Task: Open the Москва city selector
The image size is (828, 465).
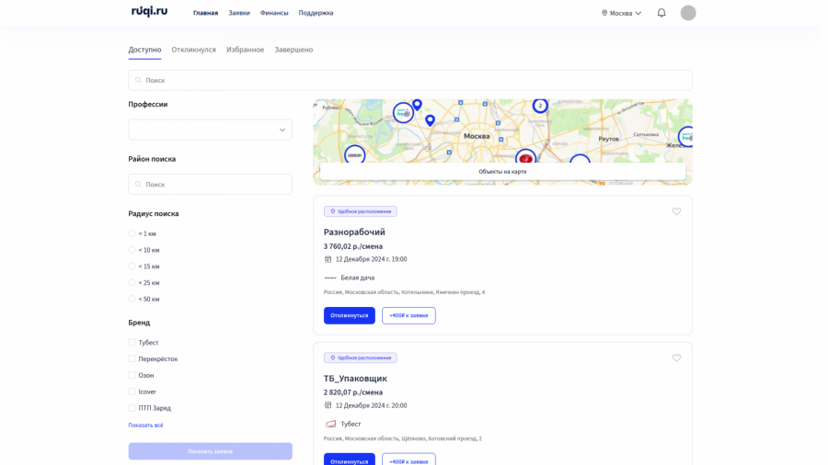Action: tap(621, 13)
